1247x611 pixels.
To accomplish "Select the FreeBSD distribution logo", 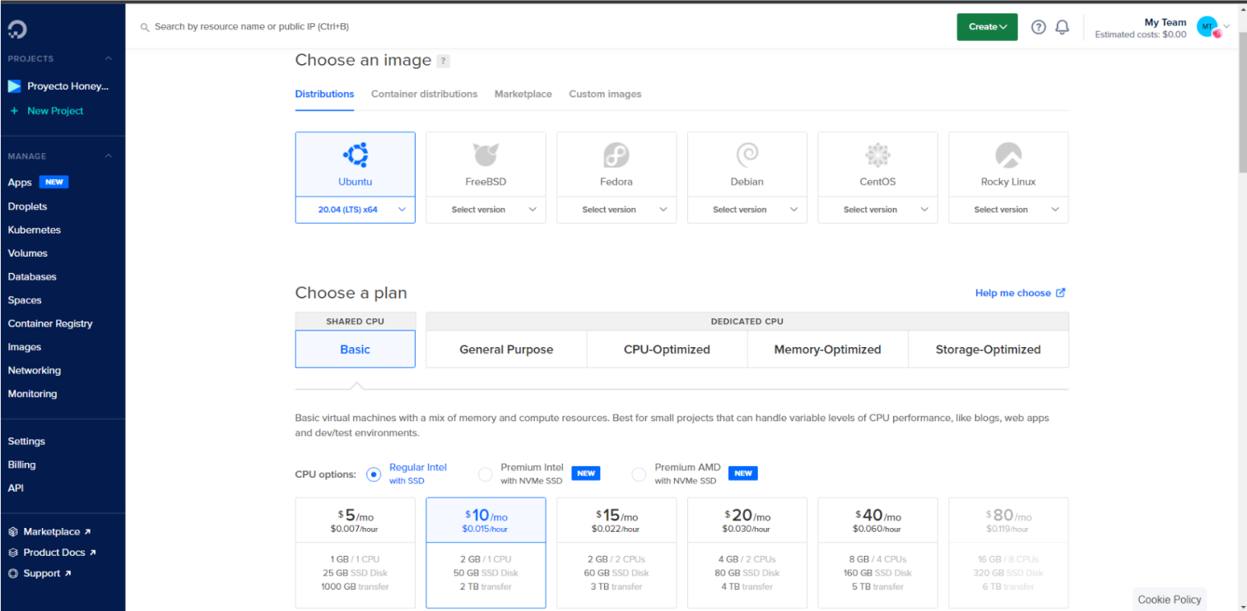I will pyautogui.click(x=486, y=155).
